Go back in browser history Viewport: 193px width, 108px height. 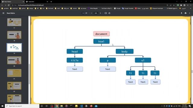2,5
